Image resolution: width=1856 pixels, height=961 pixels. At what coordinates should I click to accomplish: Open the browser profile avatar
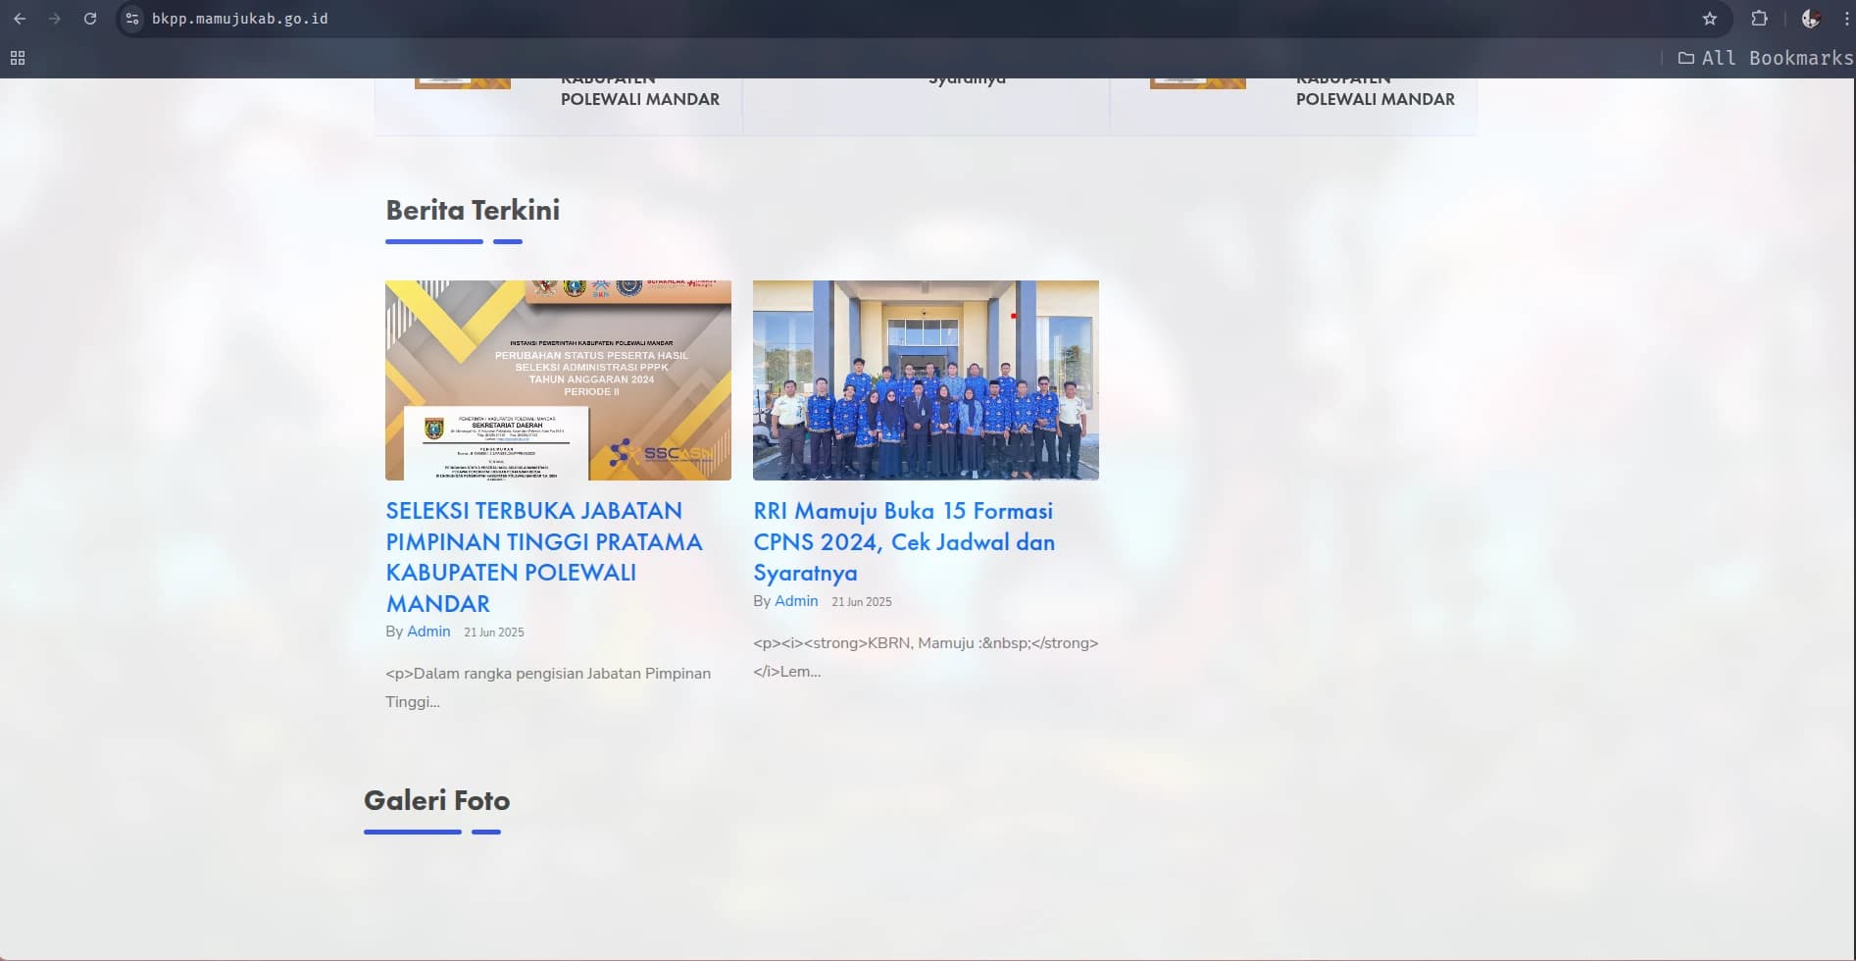click(x=1812, y=18)
